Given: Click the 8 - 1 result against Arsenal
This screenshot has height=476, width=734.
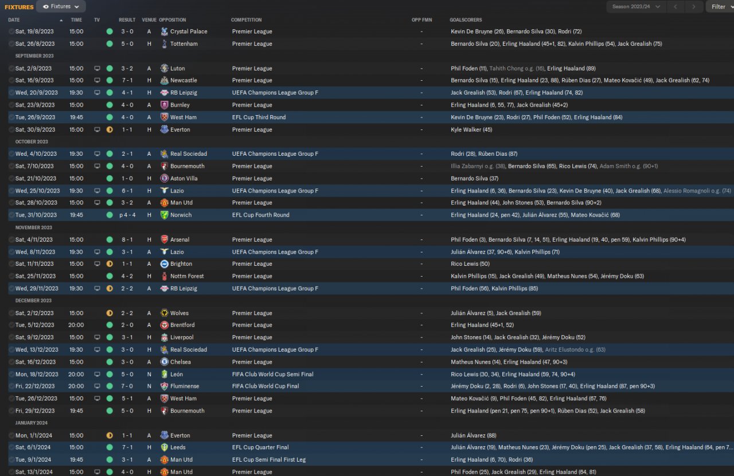Looking at the screenshot, I should click(x=127, y=239).
